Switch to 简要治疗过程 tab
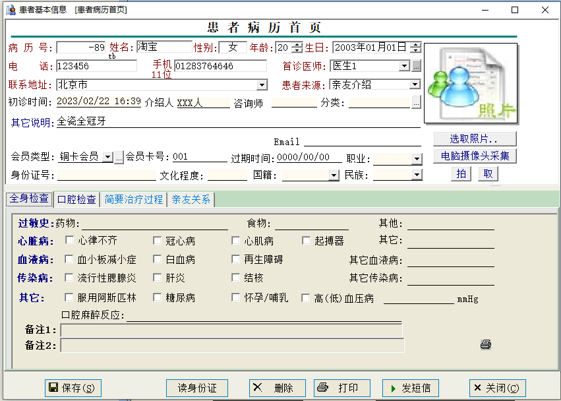The height and width of the screenshot is (401, 561). (x=134, y=199)
